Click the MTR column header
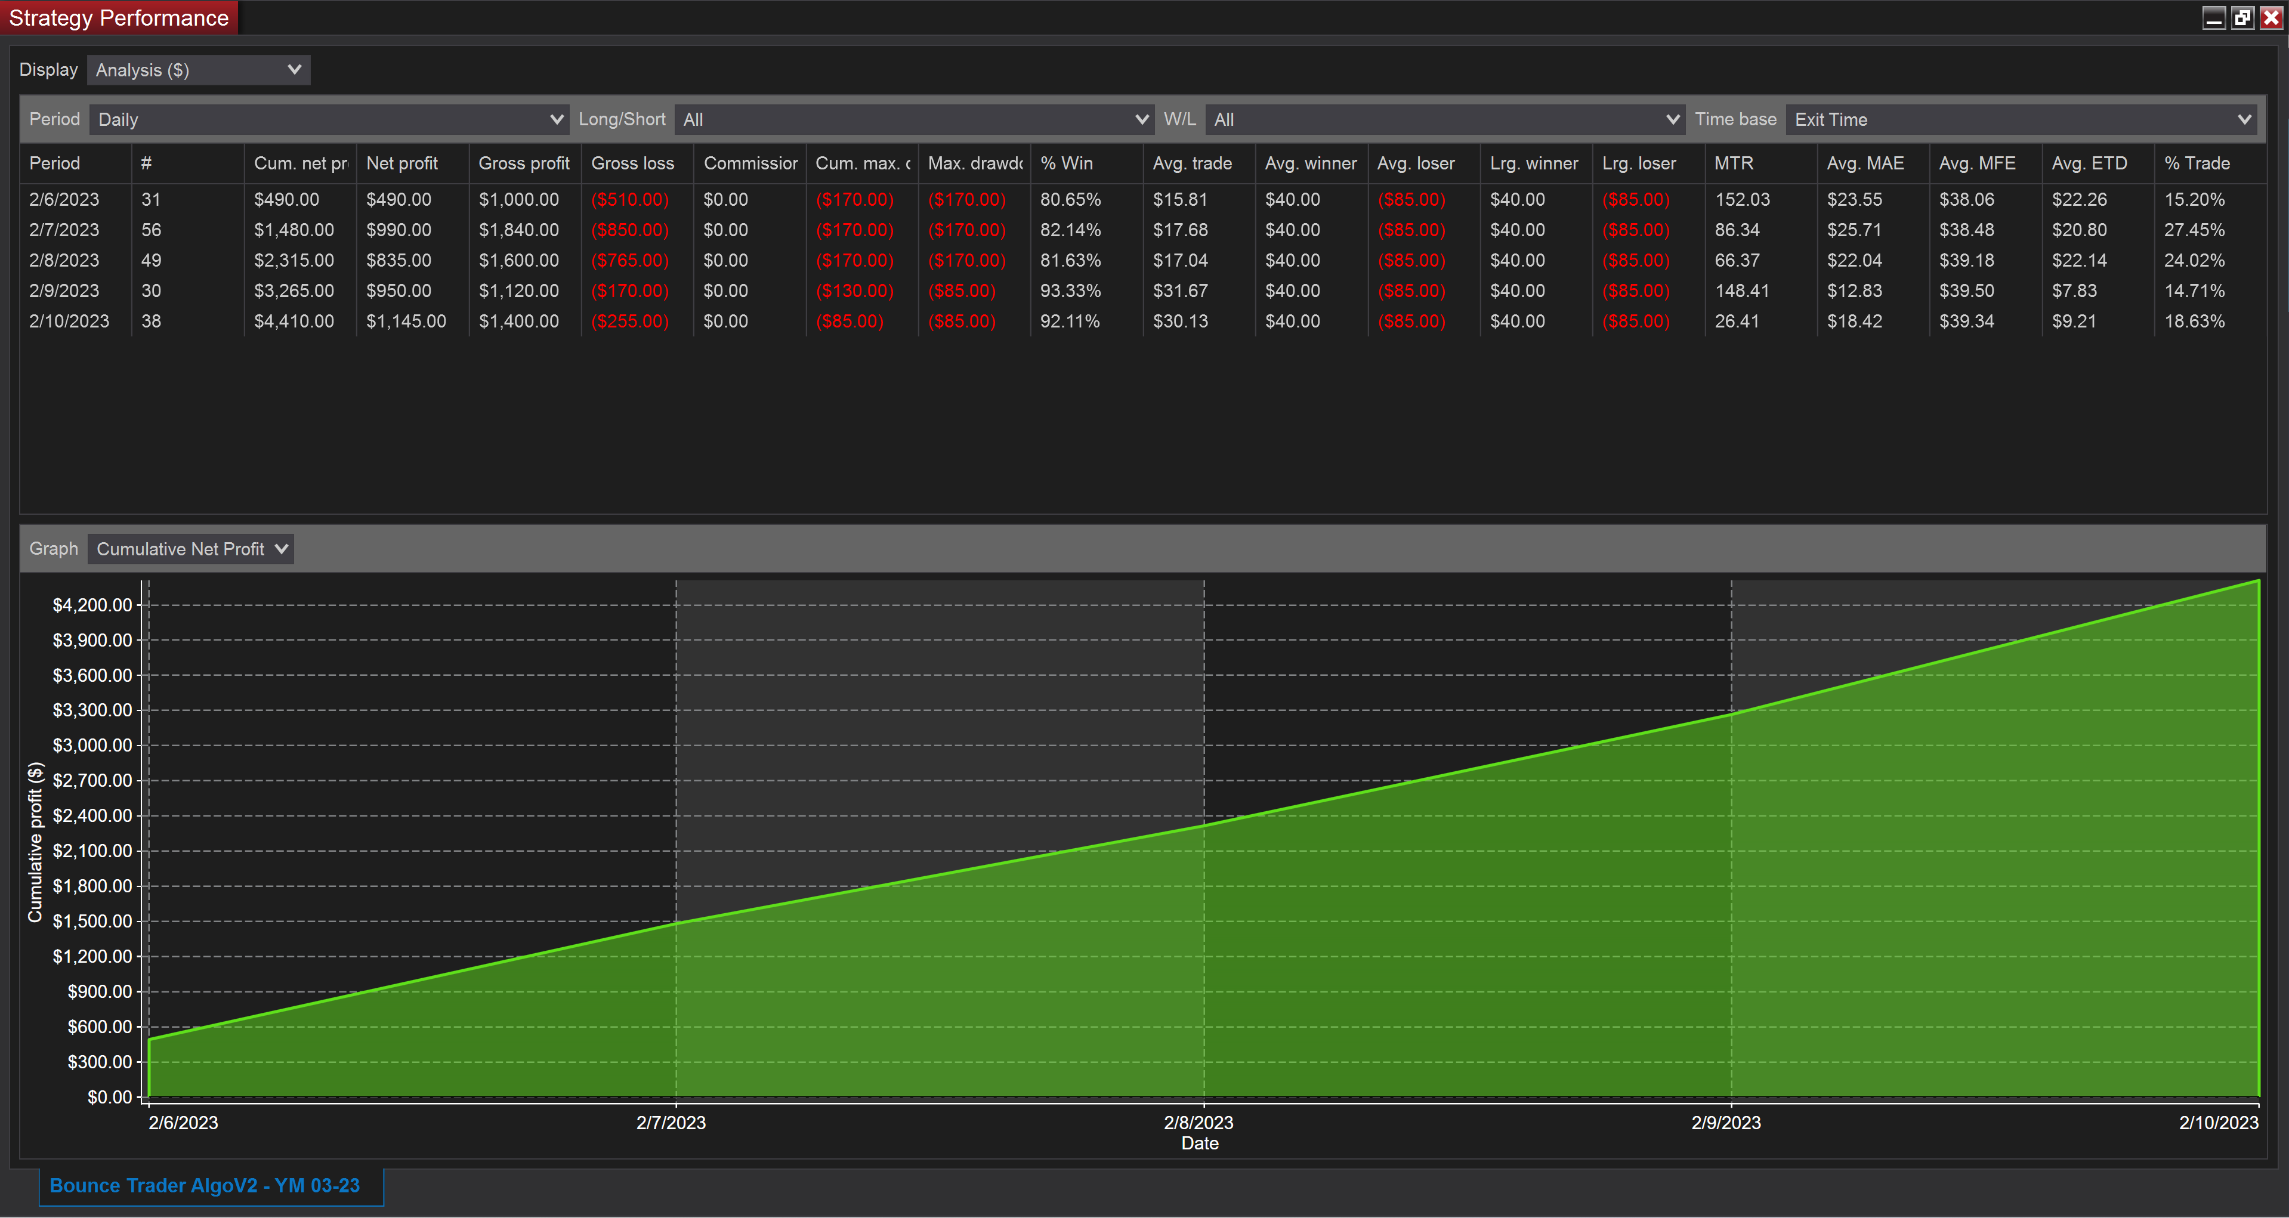The image size is (2289, 1218). pos(1734,163)
